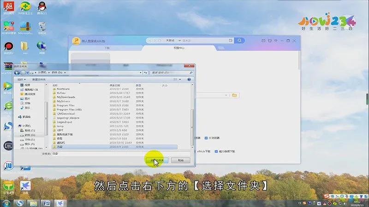Open the mail icon in Xunlei titlebar
Screen dimensions: 369x207
coord(263,41)
